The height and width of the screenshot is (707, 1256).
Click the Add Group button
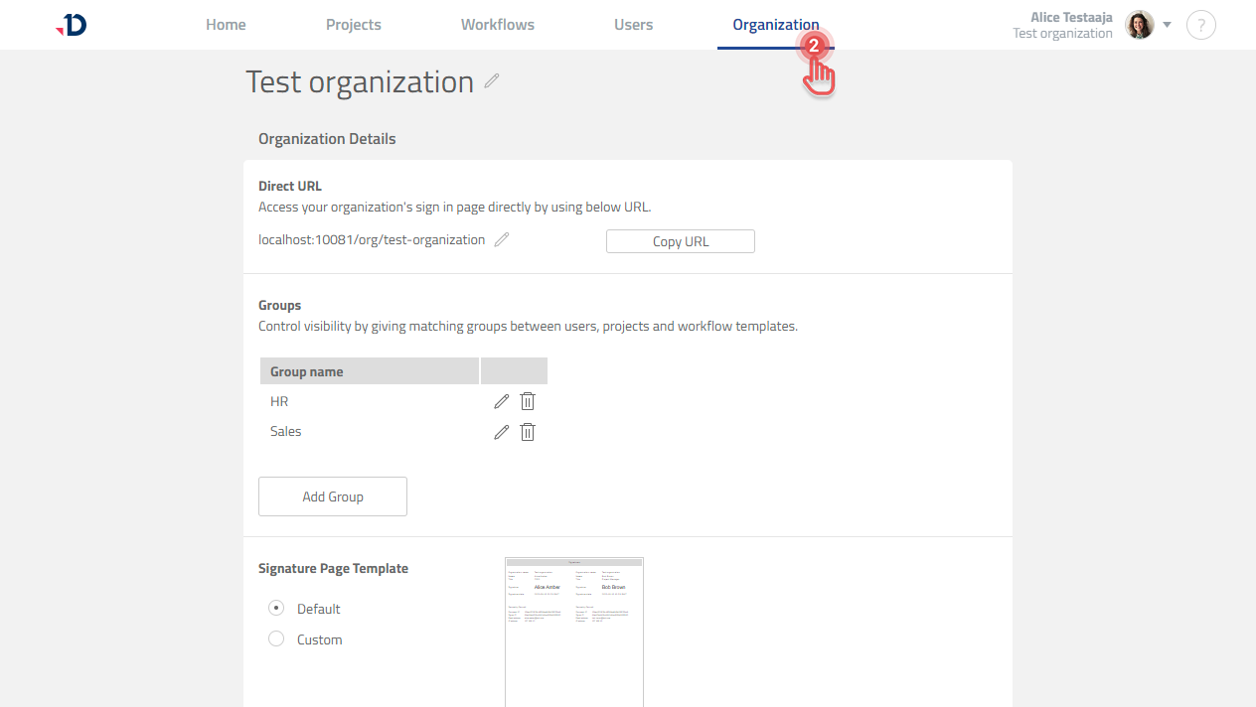(332, 495)
